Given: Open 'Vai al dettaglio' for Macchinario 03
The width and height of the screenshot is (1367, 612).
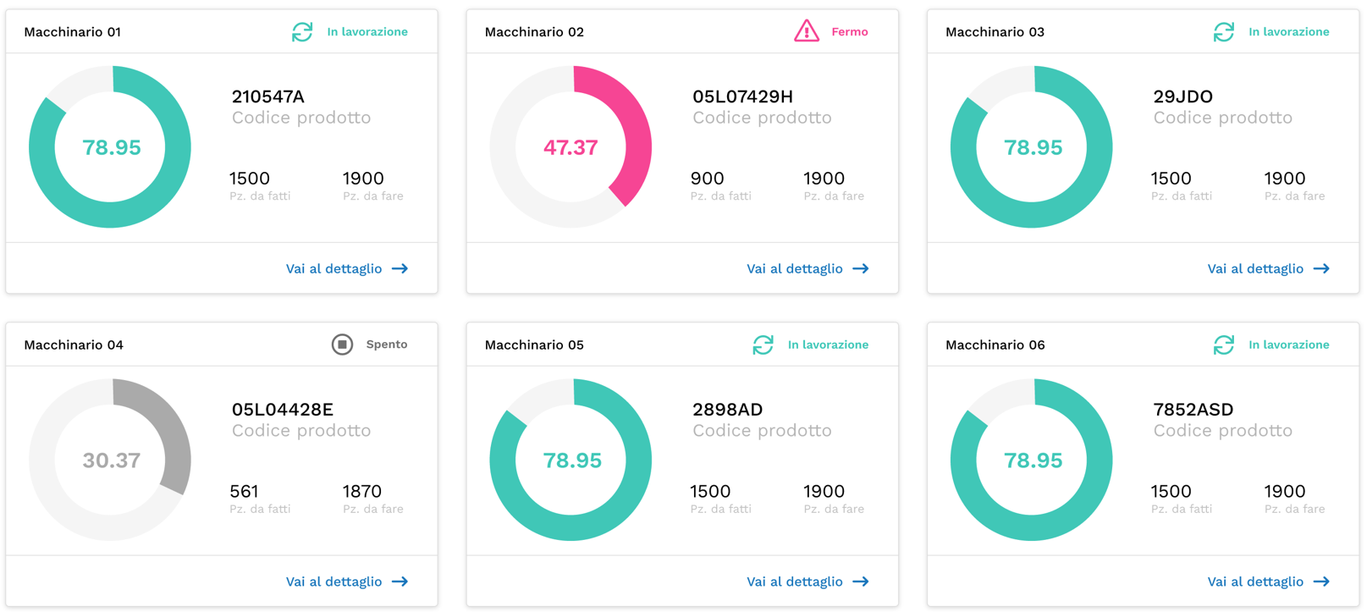Looking at the screenshot, I should tap(1268, 269).
